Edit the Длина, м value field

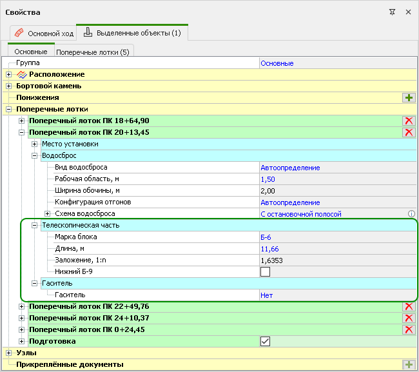click(x=335, y=249)
